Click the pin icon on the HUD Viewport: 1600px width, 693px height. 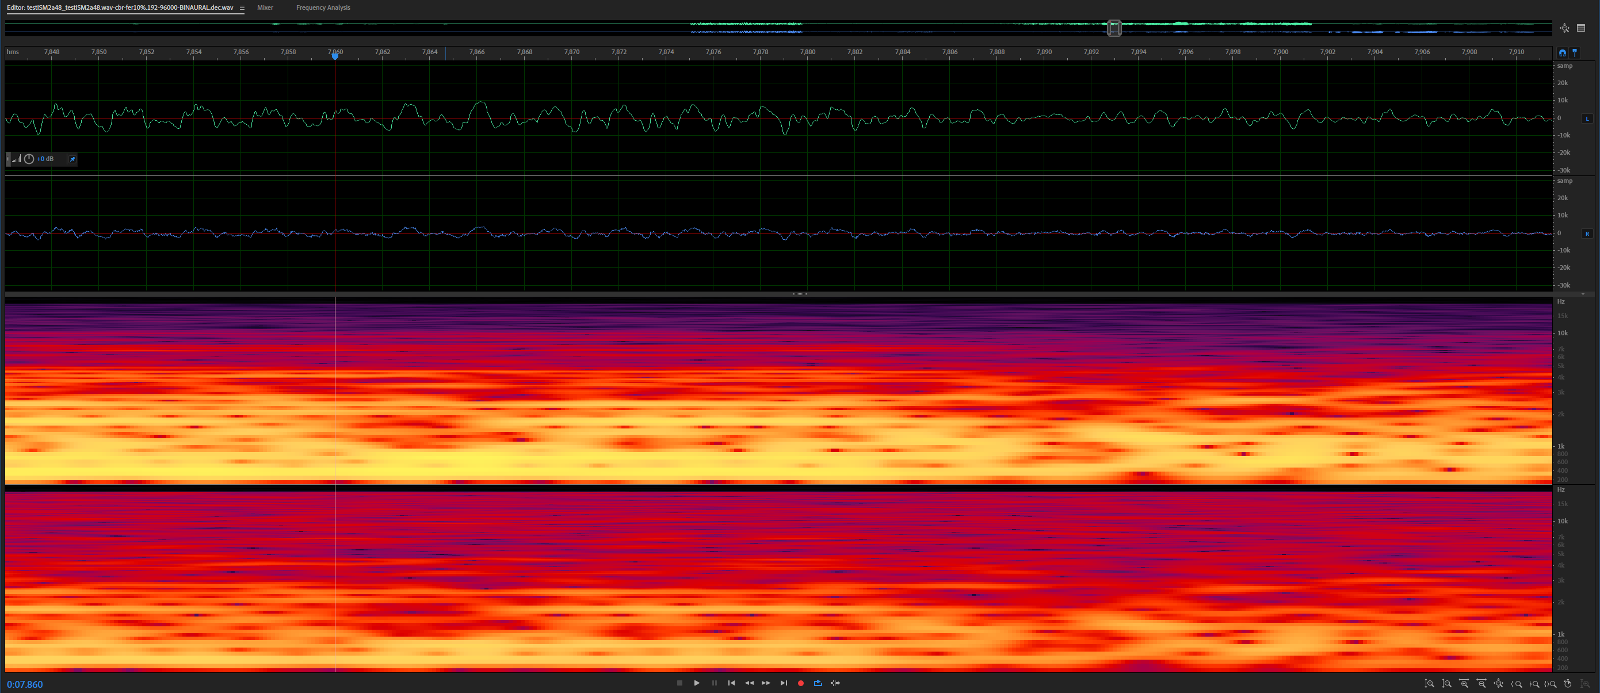point(72,159)
